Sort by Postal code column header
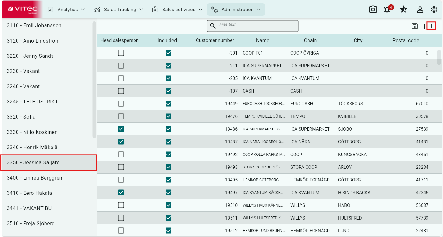The image size is (443, 237). coord(406,40)
